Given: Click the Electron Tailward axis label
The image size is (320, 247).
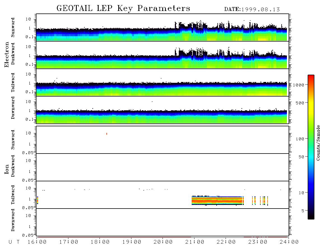Looking at the screenshot, I should pos(13,83).
